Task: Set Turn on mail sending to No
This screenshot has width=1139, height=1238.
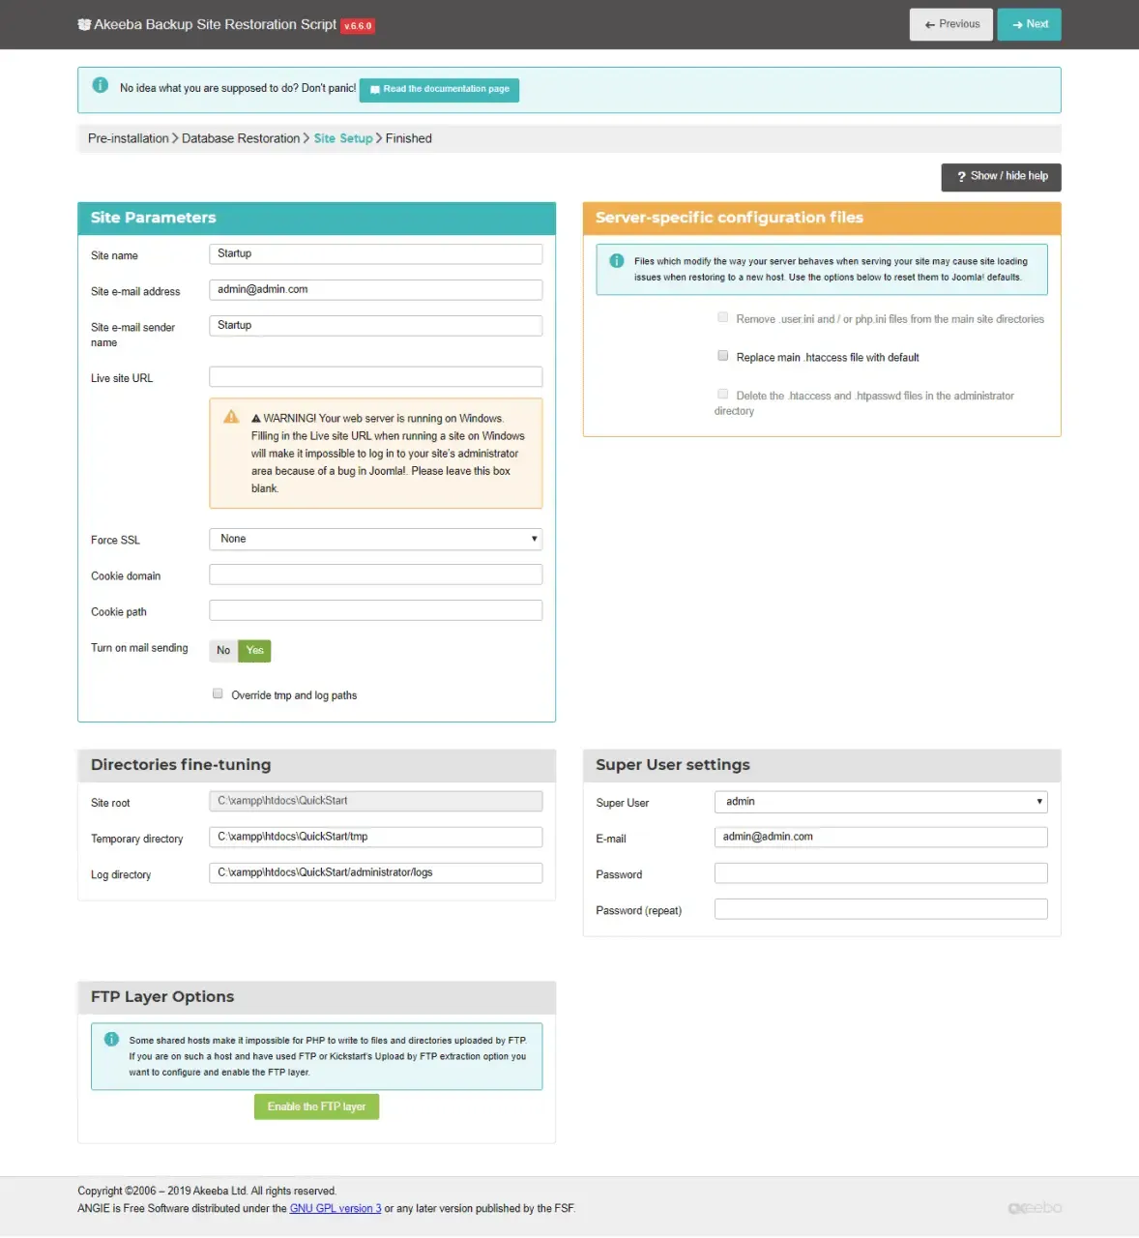Action: [x=223, y=651]
